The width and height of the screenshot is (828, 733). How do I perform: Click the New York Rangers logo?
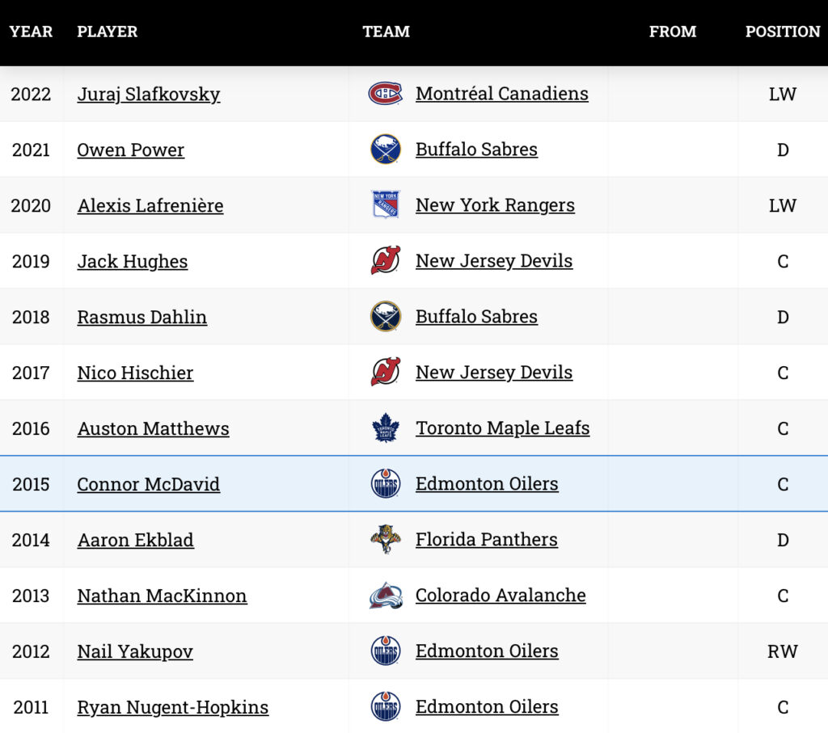click(385, 205)
